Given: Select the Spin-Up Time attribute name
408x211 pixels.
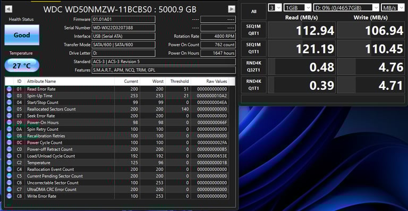Looking at the screenshot, I should coord(40,96).
